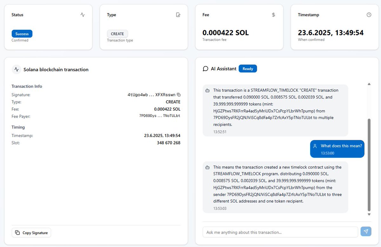Click the 'Signature:' label

(21, 95)
